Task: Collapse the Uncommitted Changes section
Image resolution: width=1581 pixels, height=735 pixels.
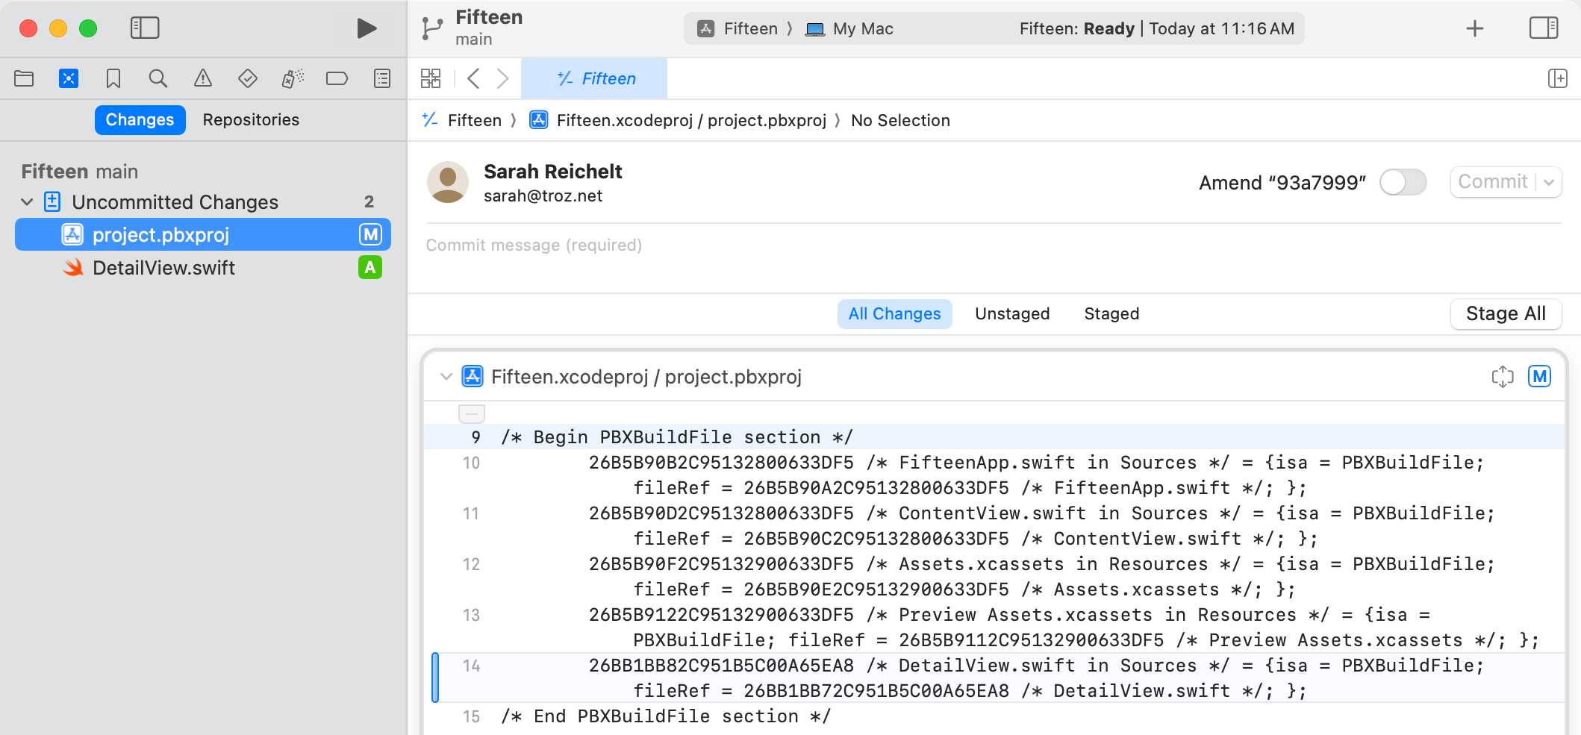Action: pos(26,201)
